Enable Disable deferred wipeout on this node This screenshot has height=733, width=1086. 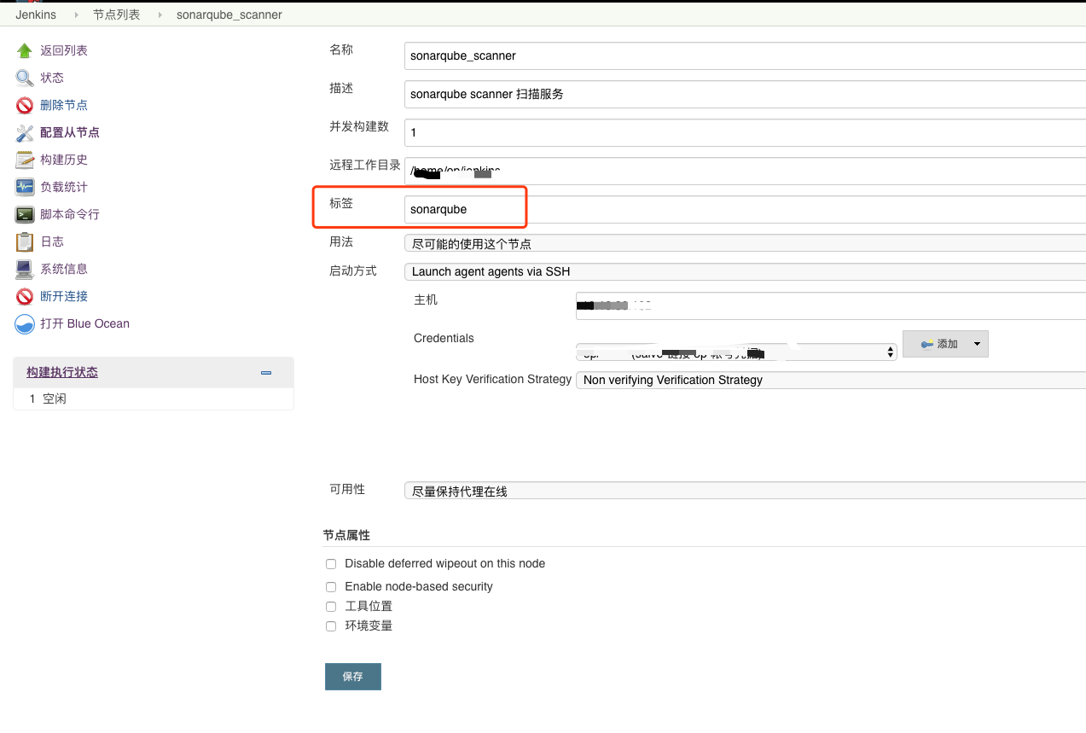point(331,564)
